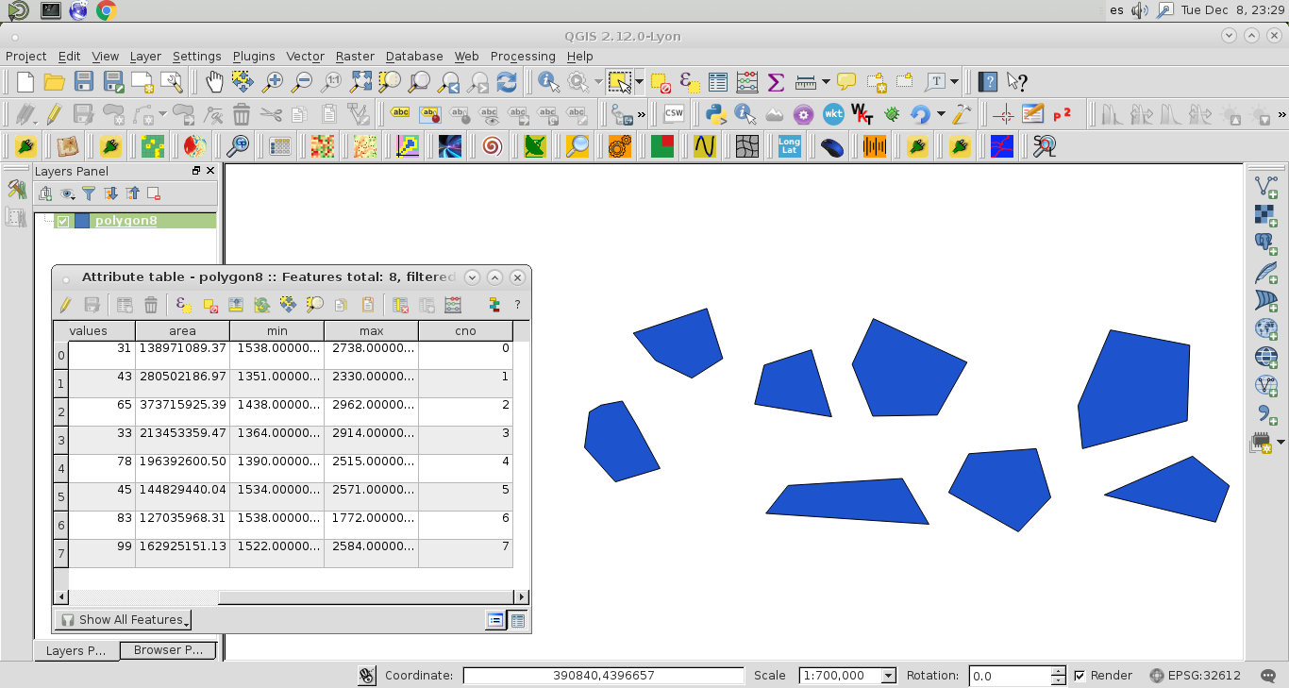1289x688 pixels.
Task: Select the Pan Map hand tool
Action: pyautogui.click(x=214, y=82)
